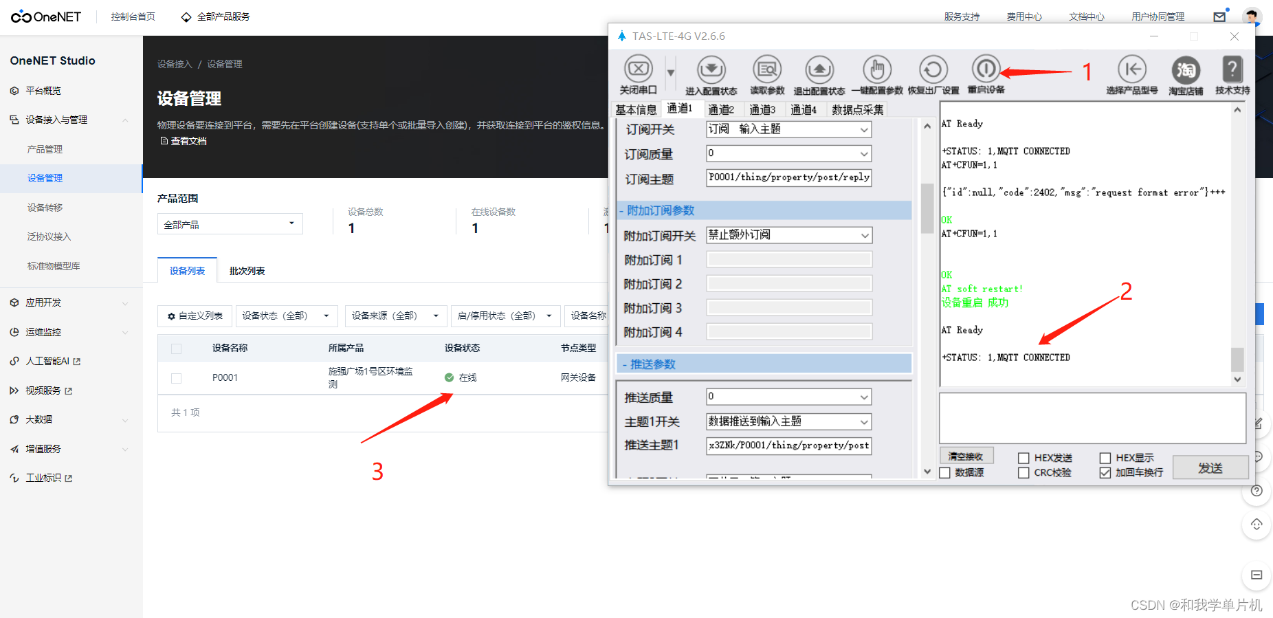Uncheck the 加回车换行 checkbox
This screenshot has width=1273, height=618.
(x=1105, y=473)
